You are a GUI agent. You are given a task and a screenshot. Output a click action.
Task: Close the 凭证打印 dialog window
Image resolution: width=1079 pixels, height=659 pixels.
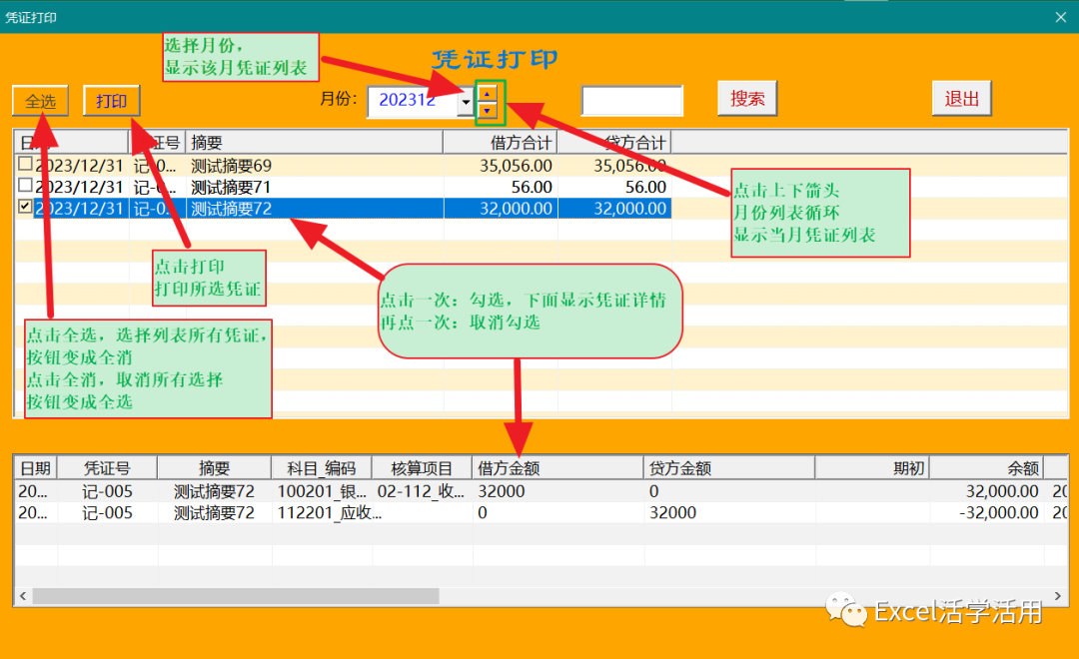tap(1062, 17)
